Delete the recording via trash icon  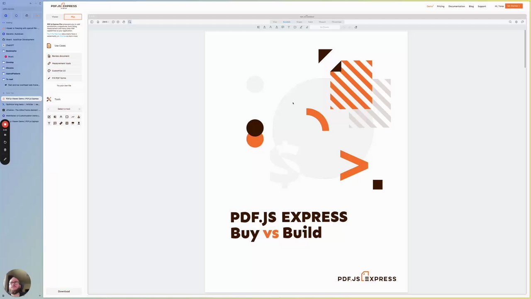pos(5,150)
